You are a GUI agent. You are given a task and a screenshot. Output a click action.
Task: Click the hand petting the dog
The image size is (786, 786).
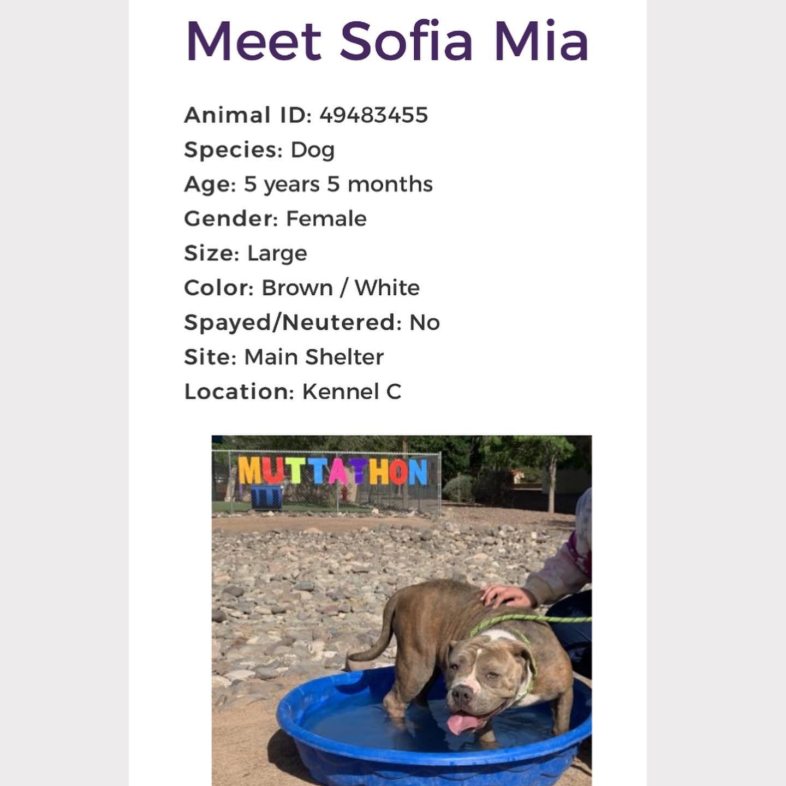pyautogui.click(x=507, y=596)
